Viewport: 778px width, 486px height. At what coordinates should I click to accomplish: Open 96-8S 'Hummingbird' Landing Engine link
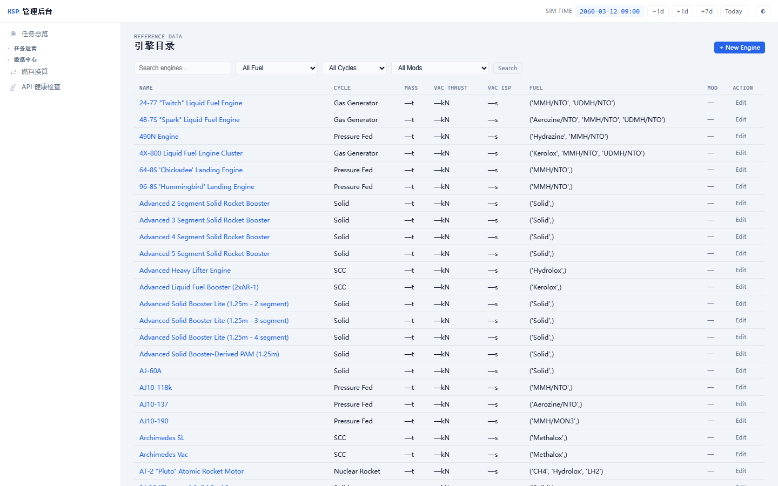click(197, 187)
